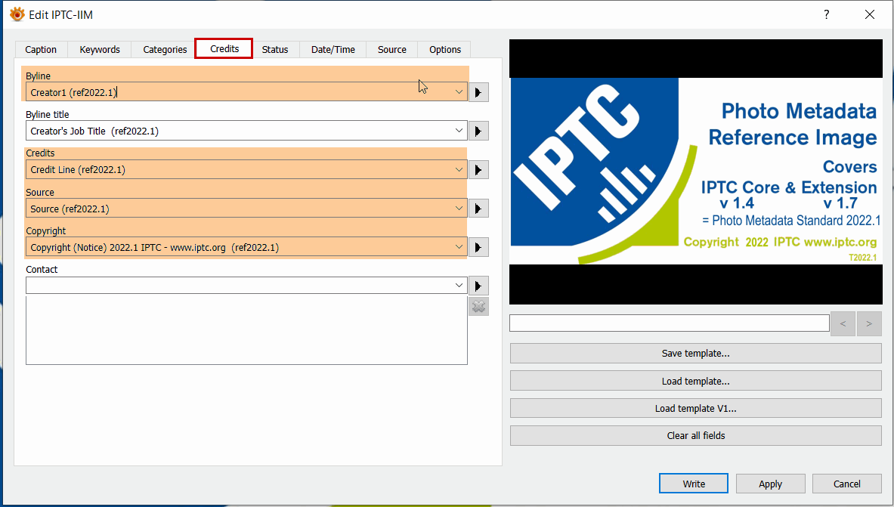894x507 pixels.
Task: Close the Edit IPTC-IIM dialog
Action: pyautogui.click(x=870, y=14)
